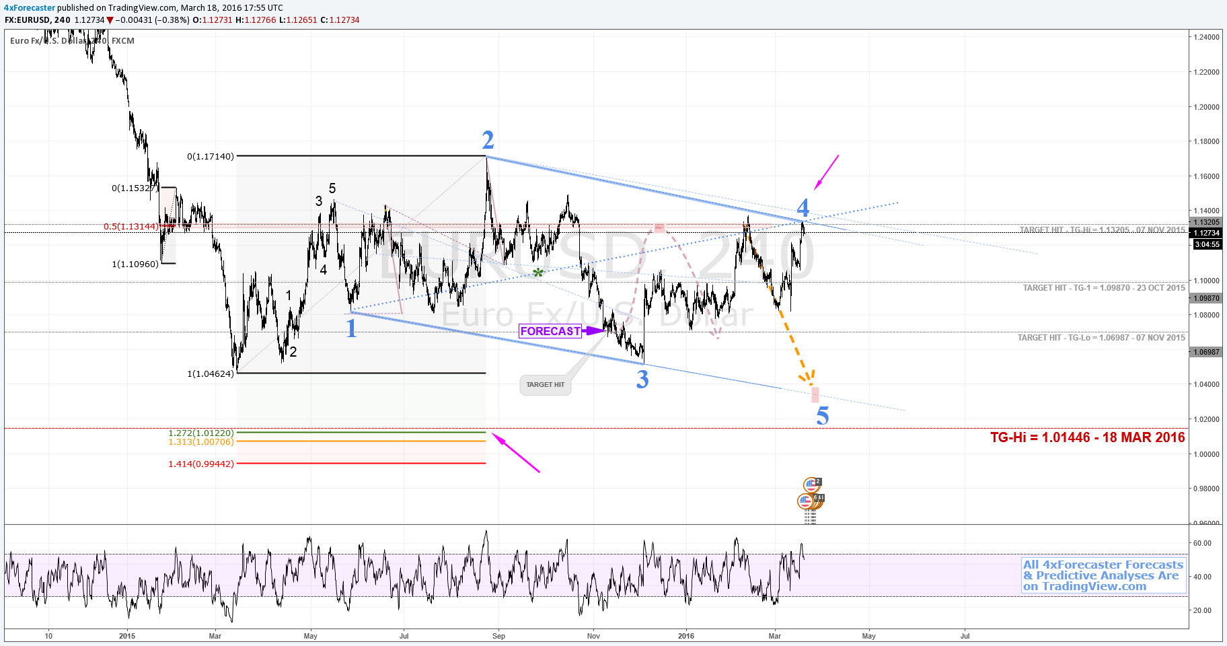Click the US economic event icon badged 2
The image size is (1227, 646).
[812, 485]
